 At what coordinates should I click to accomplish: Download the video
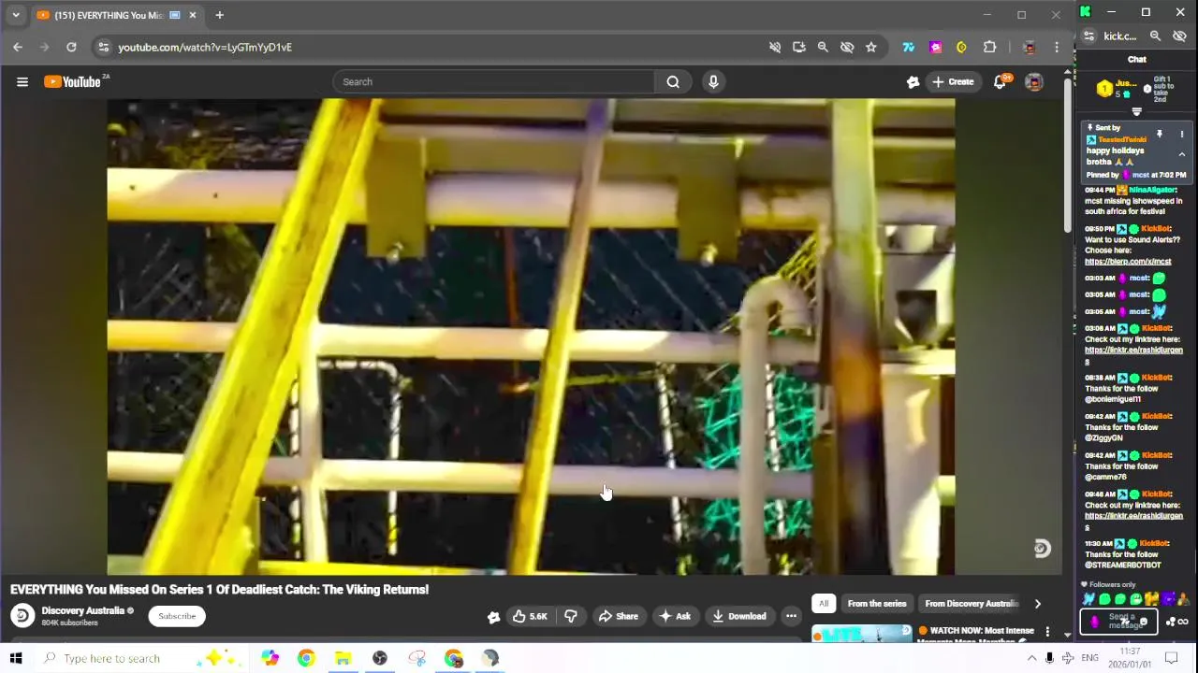739,616
